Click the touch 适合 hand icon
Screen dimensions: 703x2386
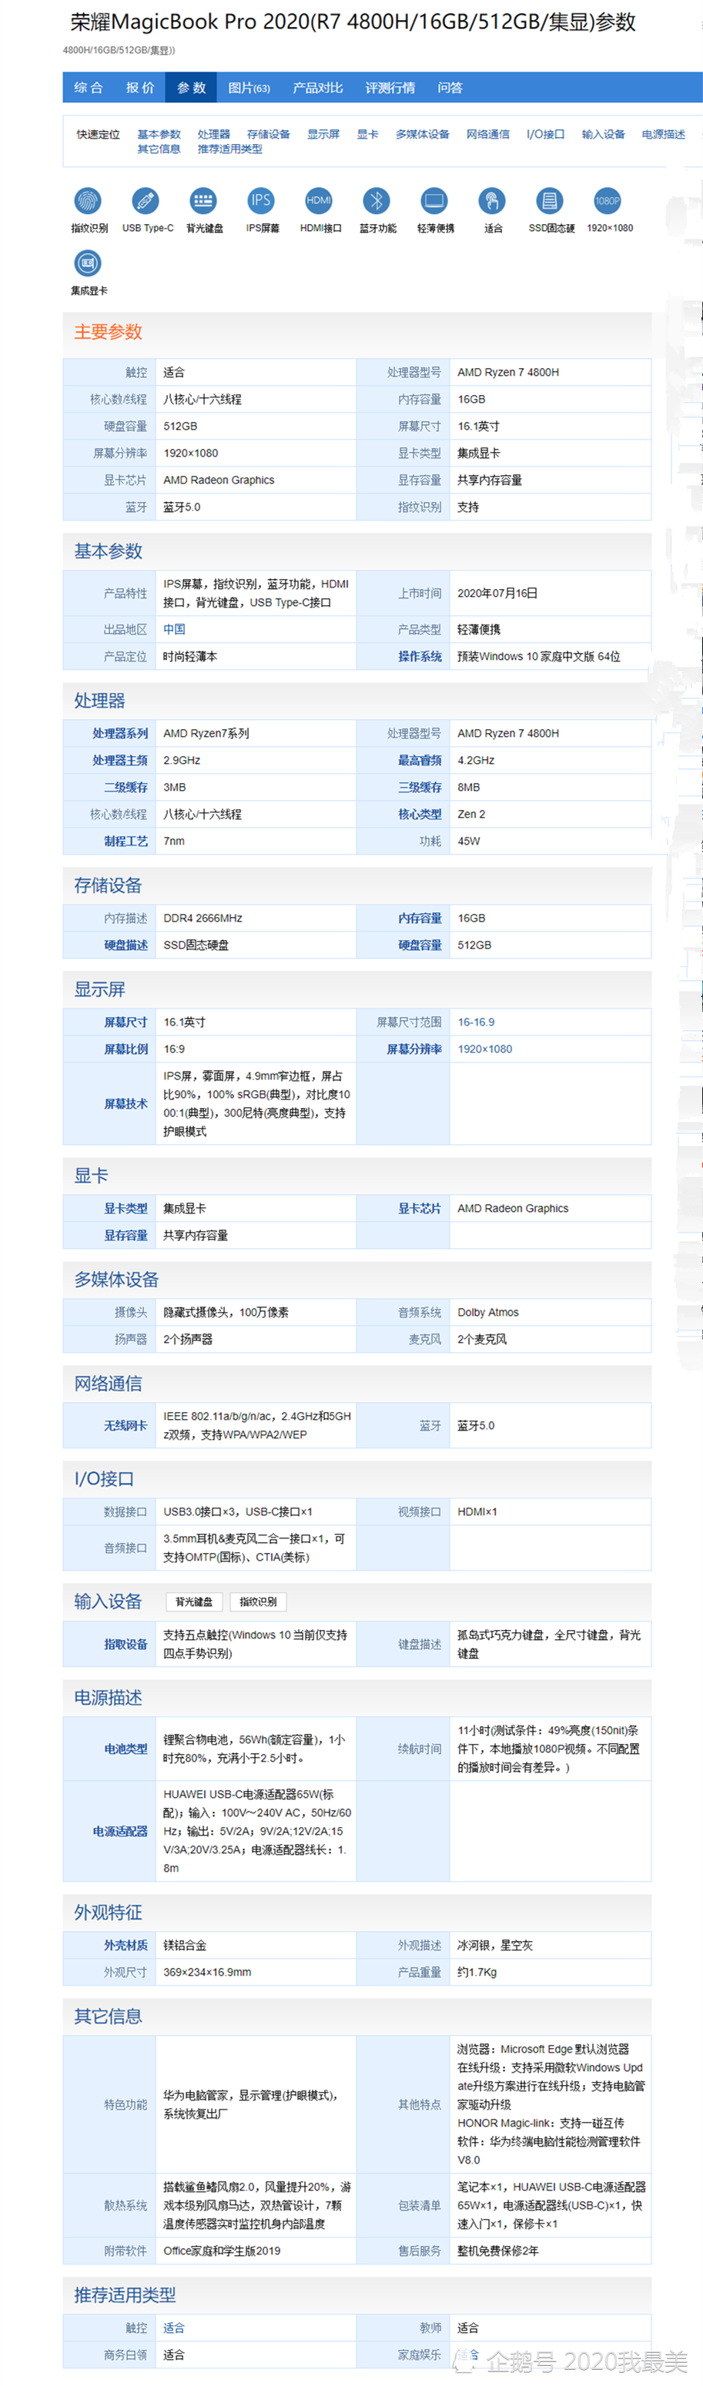pyautogui.click(x=492, y=200)
